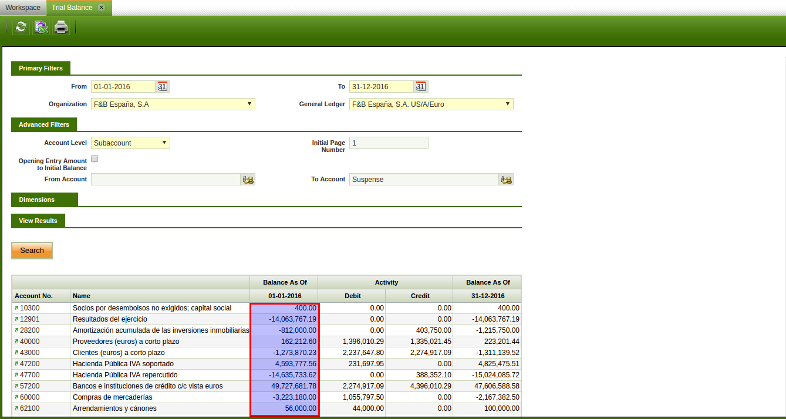The height and width of the screenshot is (419, 786).
Task: Click the drill-down arrow for account 10300
Action: (16, 308)
